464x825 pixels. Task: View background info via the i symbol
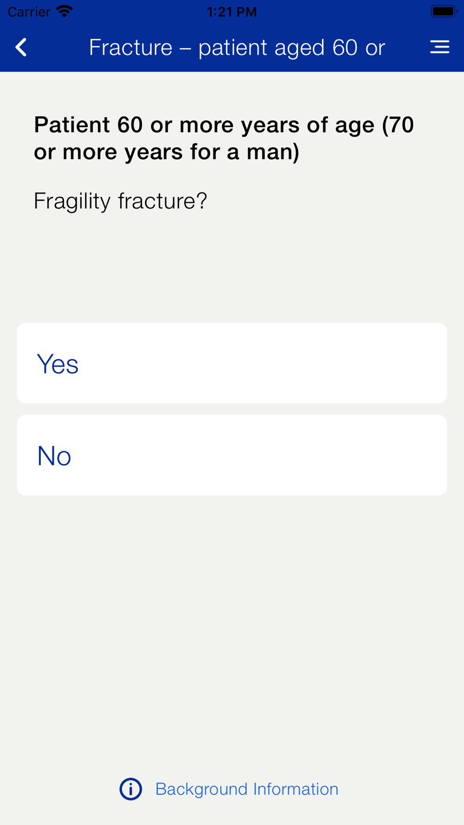(x=131, y=789)
